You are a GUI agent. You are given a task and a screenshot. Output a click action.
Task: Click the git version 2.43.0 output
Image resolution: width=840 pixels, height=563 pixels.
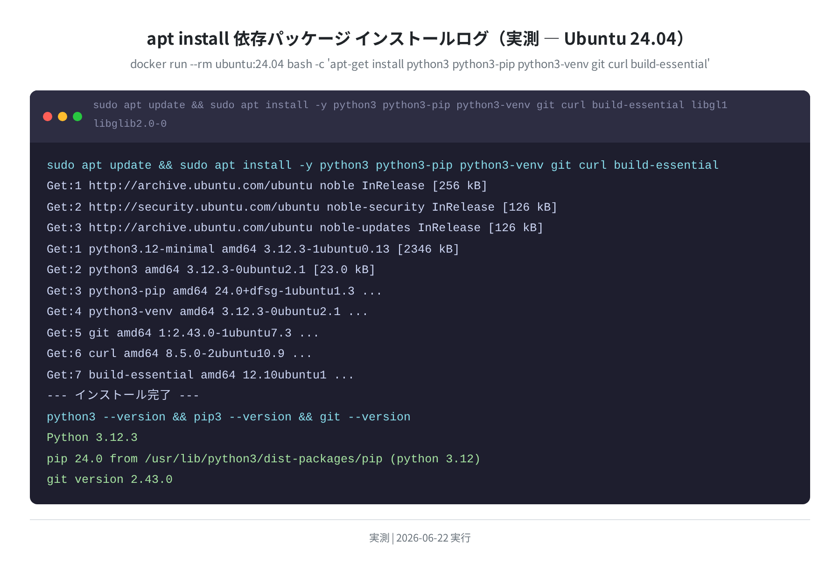pyautogui.click(x=110, y=479)
